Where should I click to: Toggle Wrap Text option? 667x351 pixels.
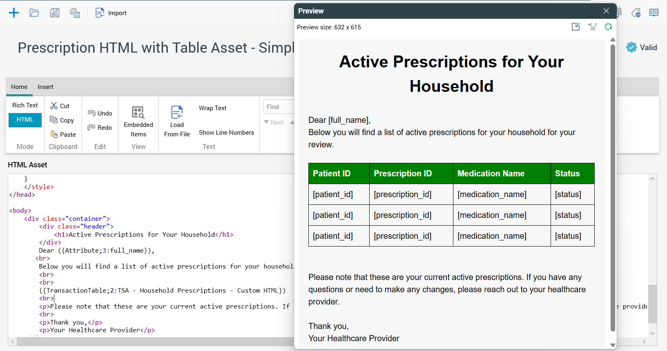click(x=212, y=108)
